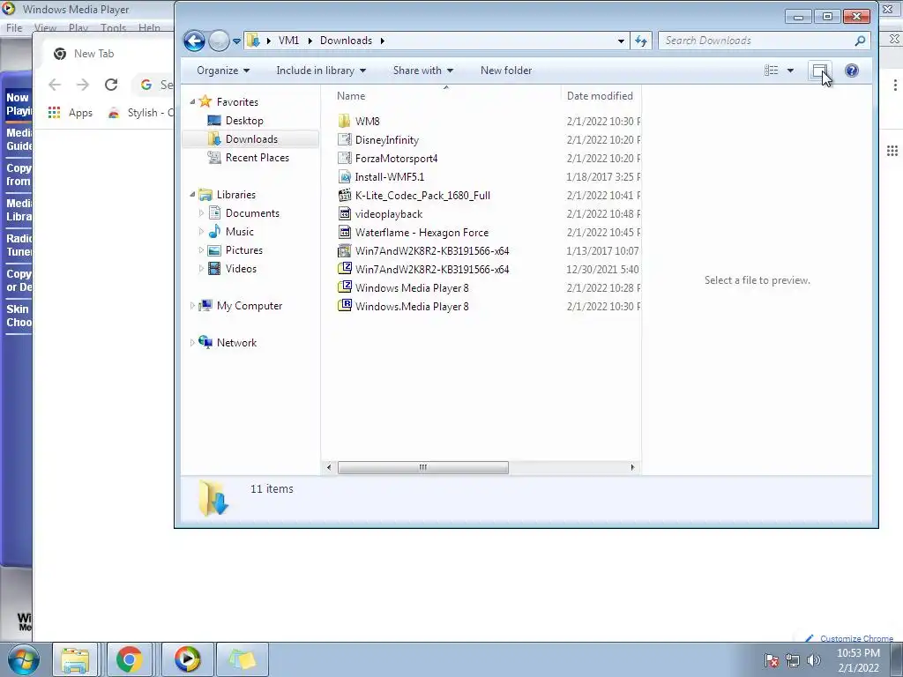Click Chrome reload button
Viewport: 903px width, 677px height.
[110, 85]
